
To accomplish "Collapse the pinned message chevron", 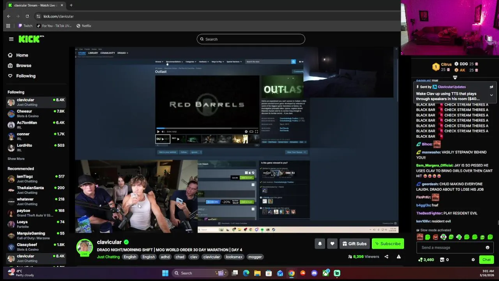I will click(491, 95).
